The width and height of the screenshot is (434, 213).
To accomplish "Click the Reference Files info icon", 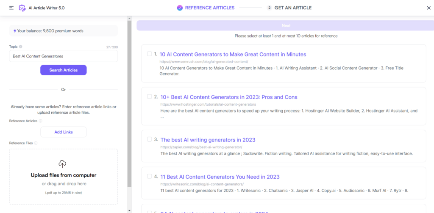I will (x=36, y=143).
